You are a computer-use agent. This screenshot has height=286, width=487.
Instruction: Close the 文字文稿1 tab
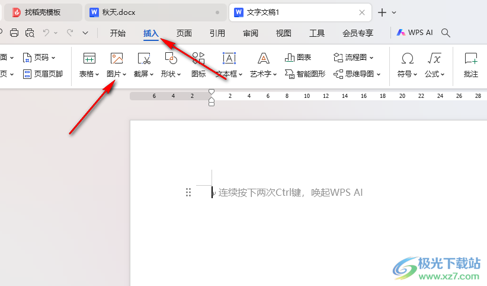coord(362,12)
